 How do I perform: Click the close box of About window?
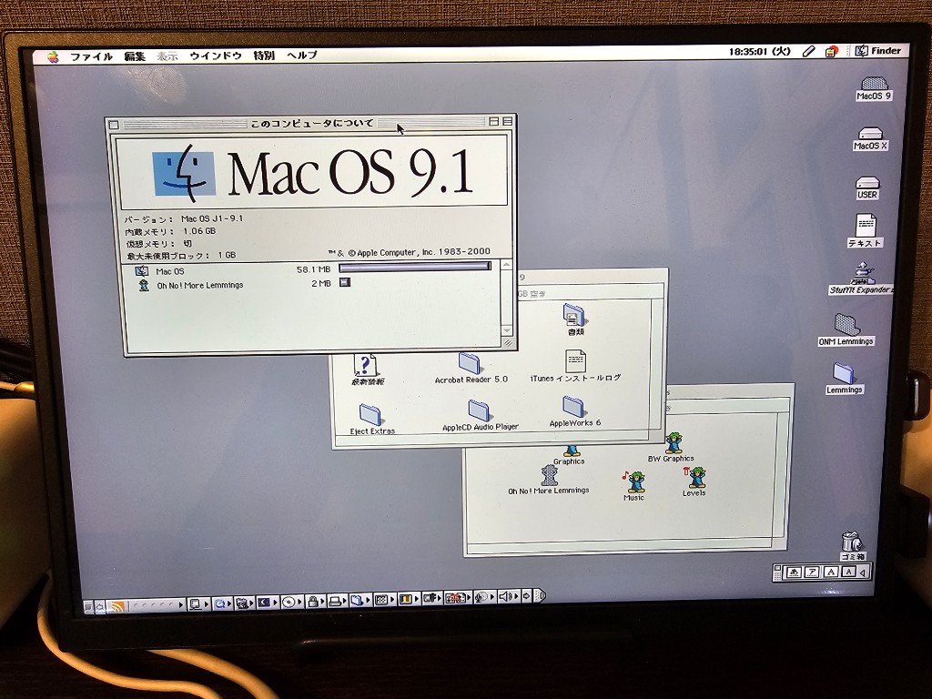[115, 125]
